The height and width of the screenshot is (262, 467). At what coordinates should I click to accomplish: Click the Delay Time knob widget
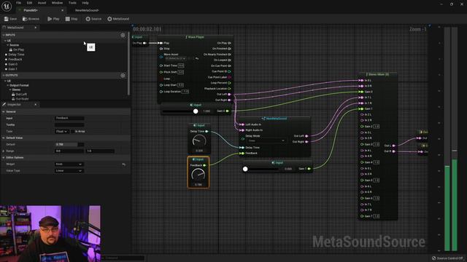[199, 140]
